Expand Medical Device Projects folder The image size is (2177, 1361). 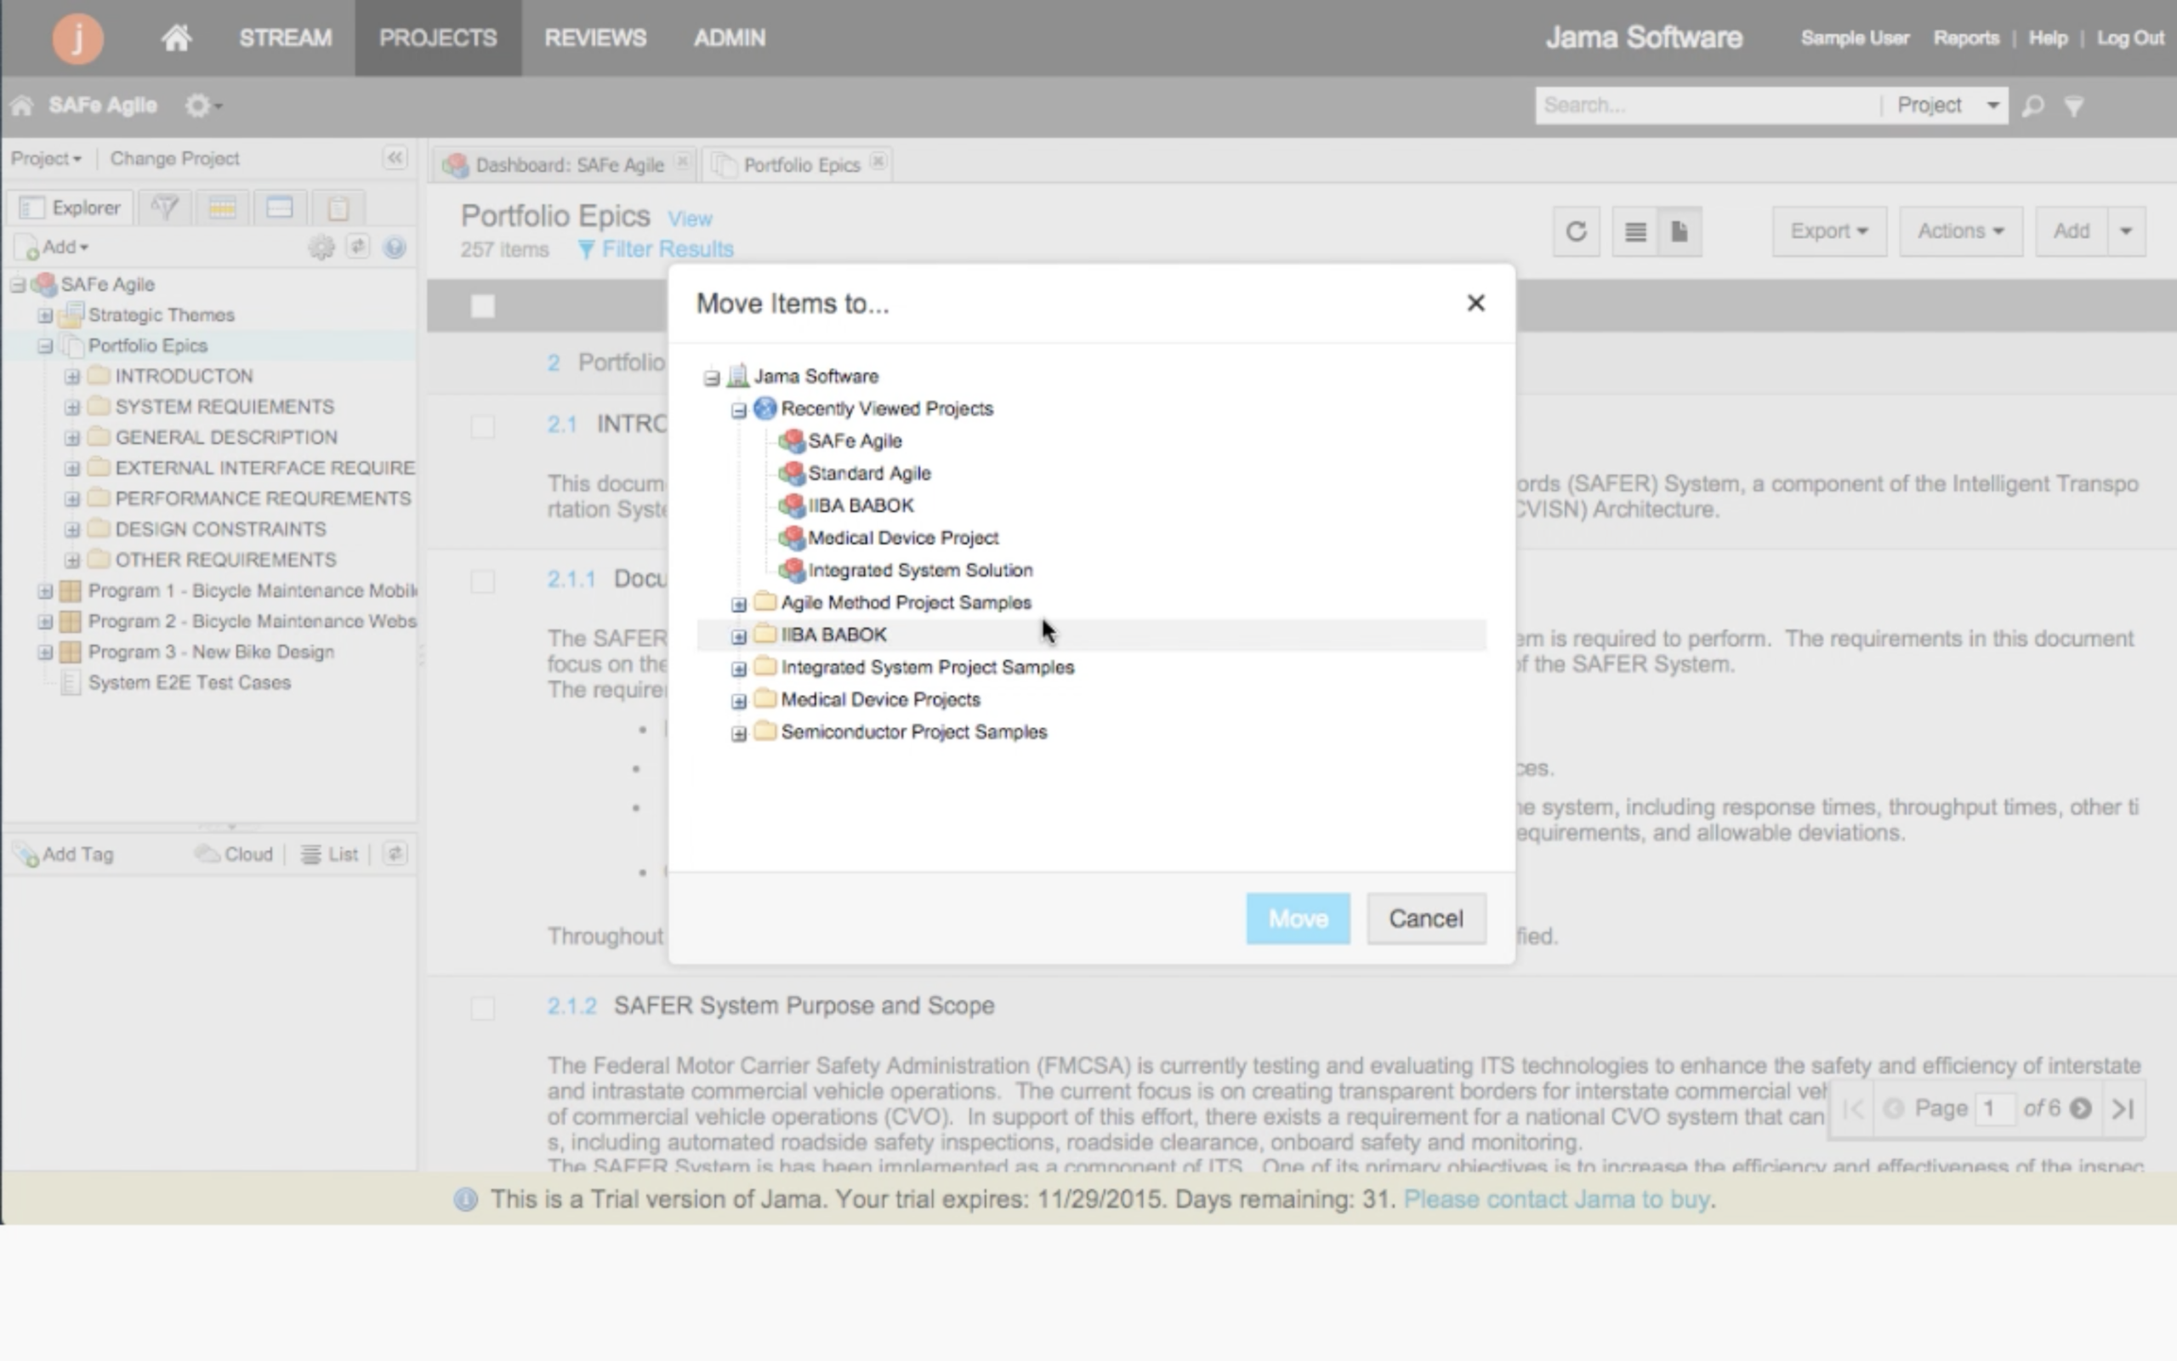738,702
